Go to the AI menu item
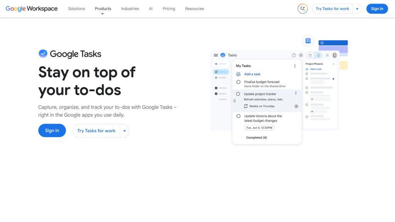 pyautogui.click(x=151, y=8)
